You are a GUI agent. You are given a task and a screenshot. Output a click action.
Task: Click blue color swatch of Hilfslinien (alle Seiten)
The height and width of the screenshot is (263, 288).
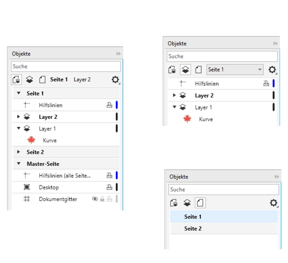coord(117,175)
